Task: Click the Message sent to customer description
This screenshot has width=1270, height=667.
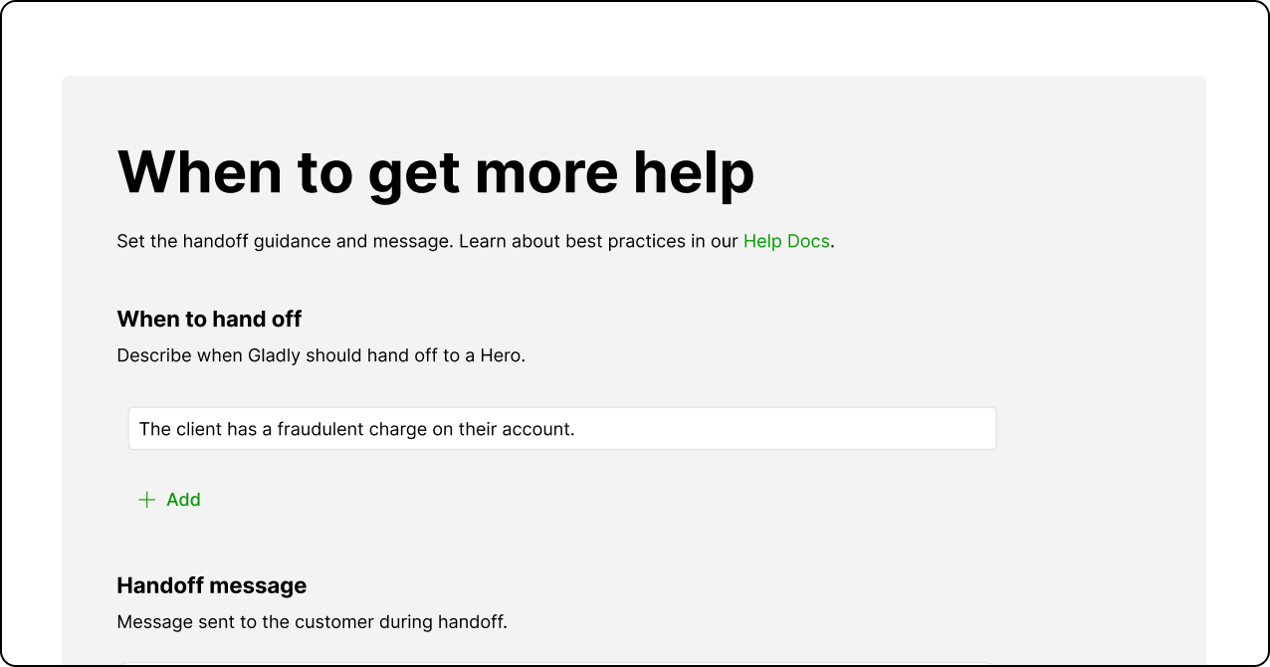Action: click(312, 621)
